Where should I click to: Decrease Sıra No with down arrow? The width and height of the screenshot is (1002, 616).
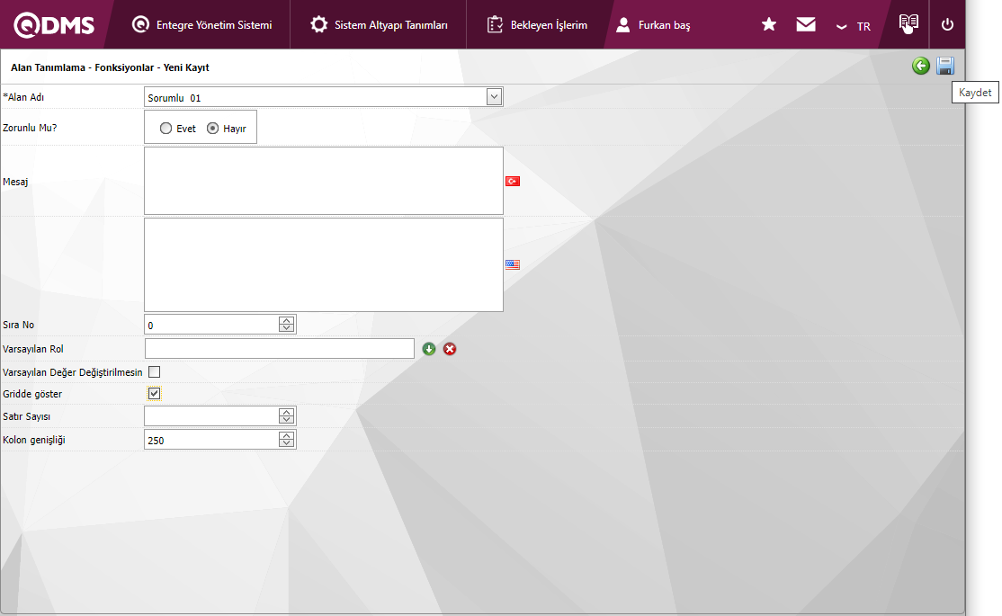click(x=286, y=328)
